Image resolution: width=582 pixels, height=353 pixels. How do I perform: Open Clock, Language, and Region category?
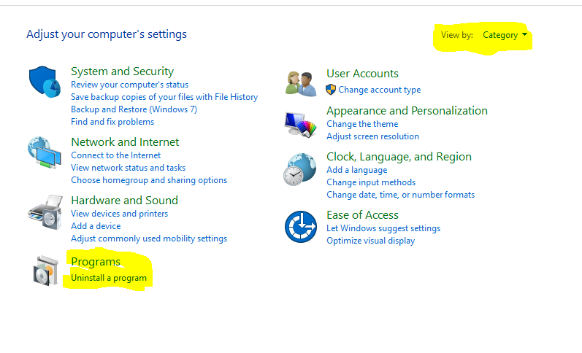coord(399,157)
